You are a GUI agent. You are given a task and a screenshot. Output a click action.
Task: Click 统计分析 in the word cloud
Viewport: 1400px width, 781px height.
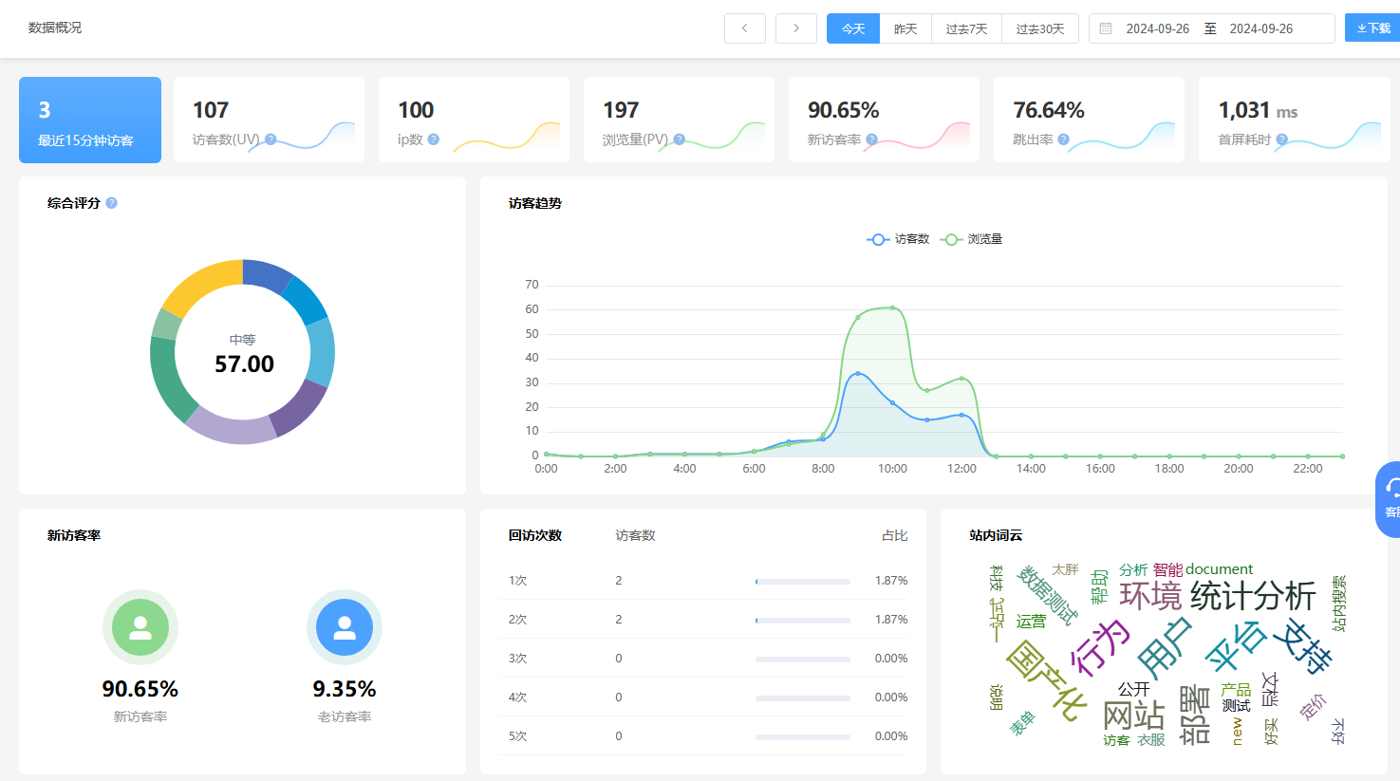1252,597
